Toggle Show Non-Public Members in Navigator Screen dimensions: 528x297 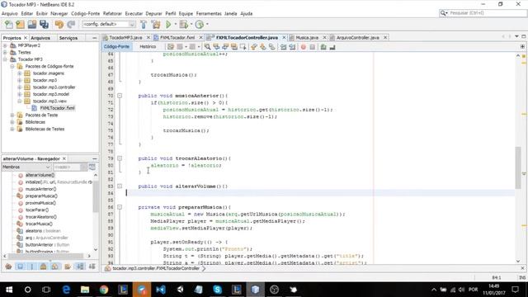pos(43,266)
